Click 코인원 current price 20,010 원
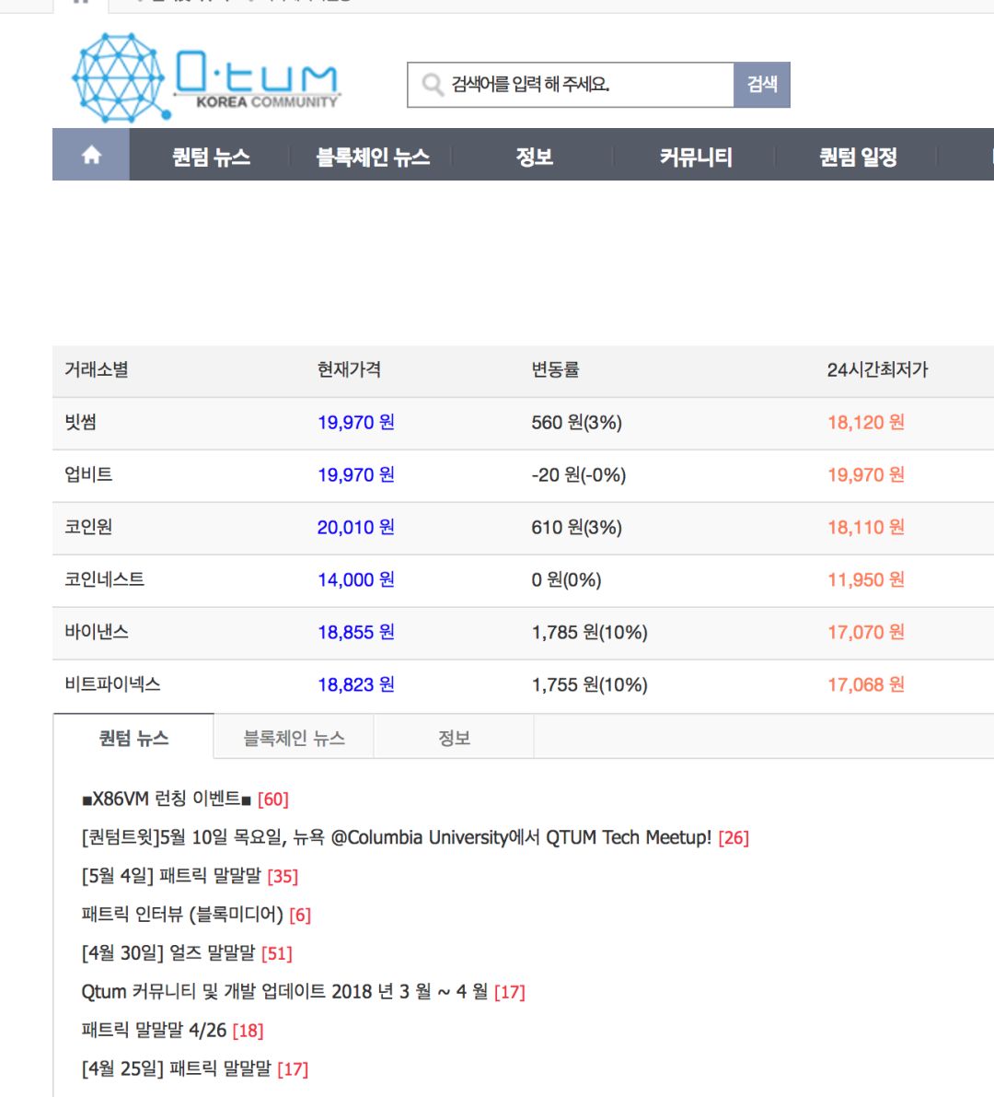Viewport: 994px width, 1097px height. pyautogui.click(x=356, y=528)
